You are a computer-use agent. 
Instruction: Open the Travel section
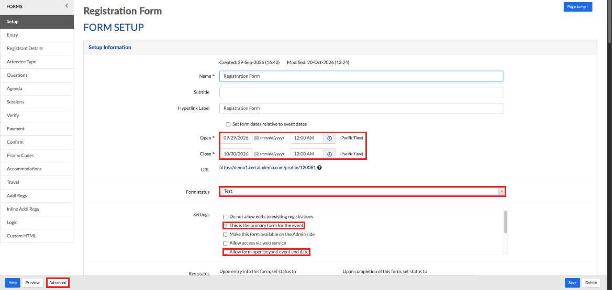[37, 182]
